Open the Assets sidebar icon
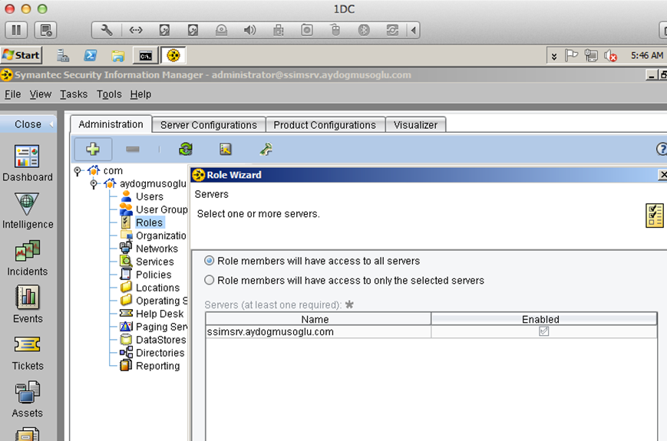The height and width of the screenshot is (441, 667). pyautogui.click(x=27, y=400)
